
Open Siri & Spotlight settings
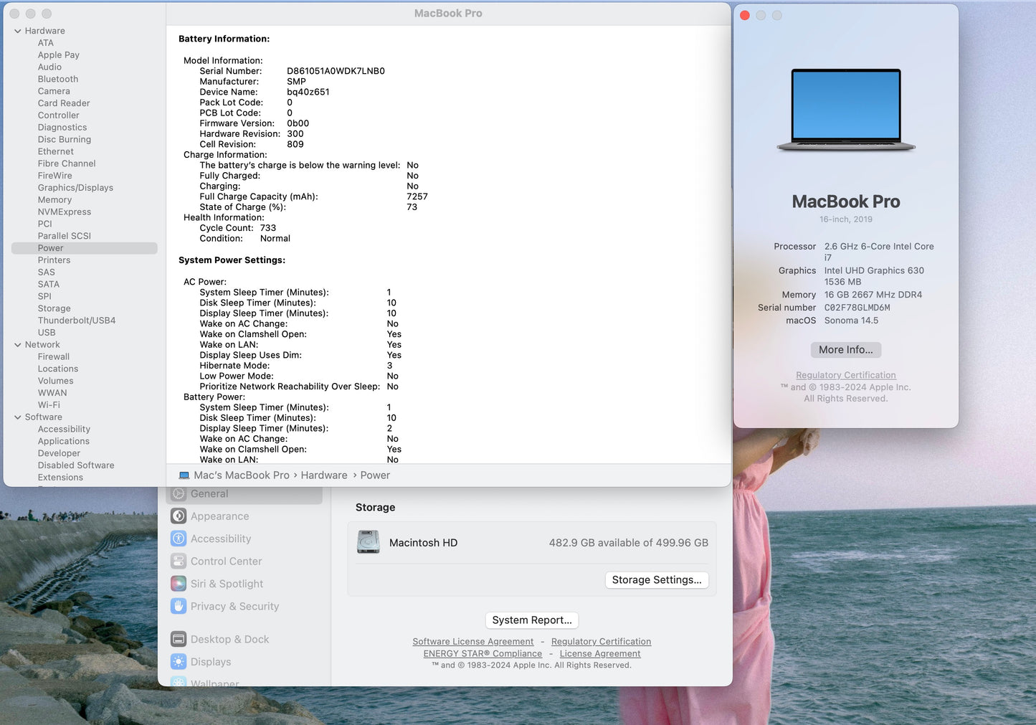tap(226, 583)
